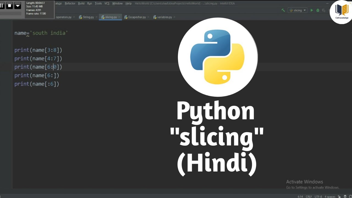Open the Window menu
Image resolution: width=352 pixels, height=198 pixels.
[117, 3]
